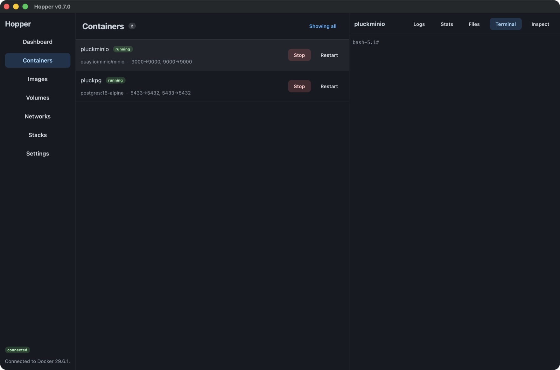Open the Inspect tab

[x=540, y=24]
